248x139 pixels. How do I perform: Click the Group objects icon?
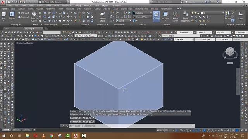[228, 15]
